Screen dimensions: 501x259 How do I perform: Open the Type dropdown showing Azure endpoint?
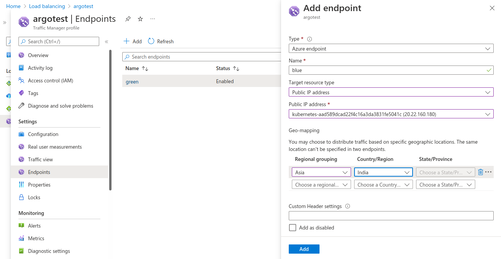coord(391,49)
